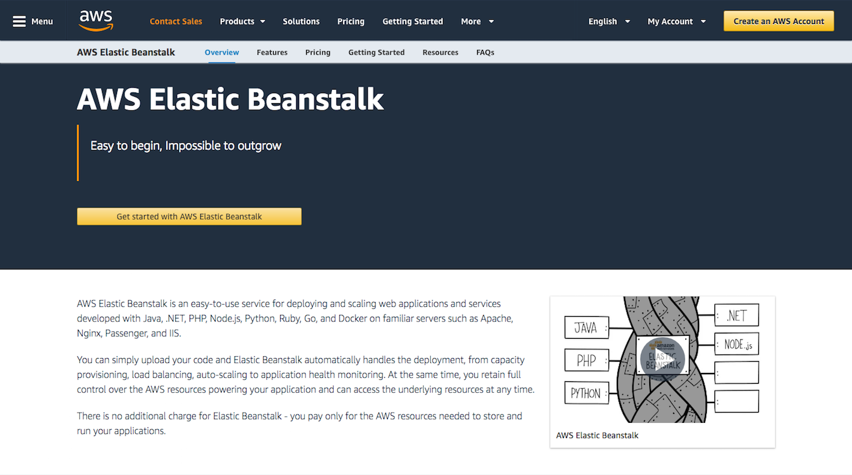Switch to the Resources tab

(440, 52)
